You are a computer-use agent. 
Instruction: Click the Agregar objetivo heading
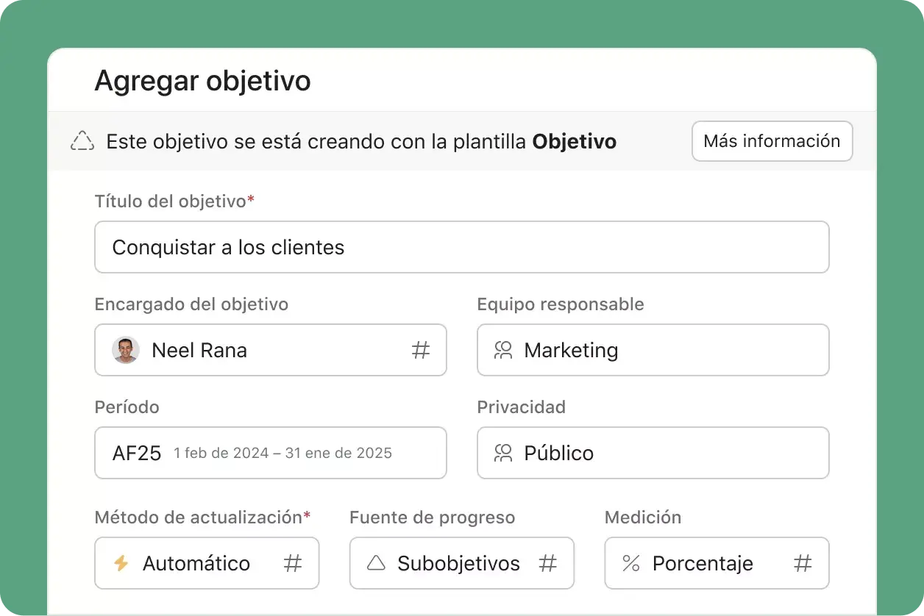202,81
